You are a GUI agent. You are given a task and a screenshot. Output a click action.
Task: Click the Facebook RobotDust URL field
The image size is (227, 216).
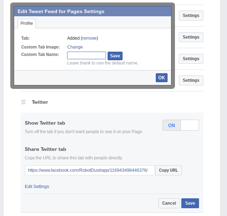[x=90, y=170]
